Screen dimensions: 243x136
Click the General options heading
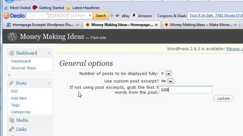point(86,63)
